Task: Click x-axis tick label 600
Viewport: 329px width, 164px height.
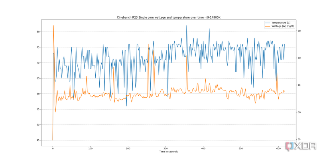Action: click(x=278, y=149)
